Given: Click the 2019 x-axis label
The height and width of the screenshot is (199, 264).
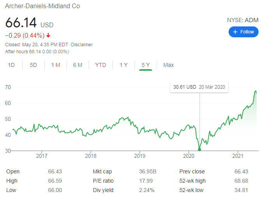Looking at the screenshot, I should click(x=140, y=156).
